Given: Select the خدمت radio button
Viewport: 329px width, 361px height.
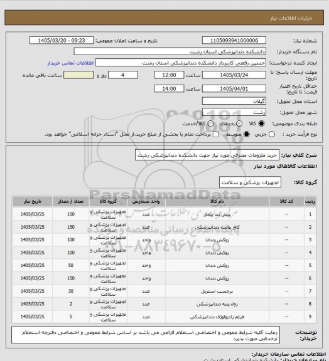Looking at the screenshot, I should tap(239, 123).
